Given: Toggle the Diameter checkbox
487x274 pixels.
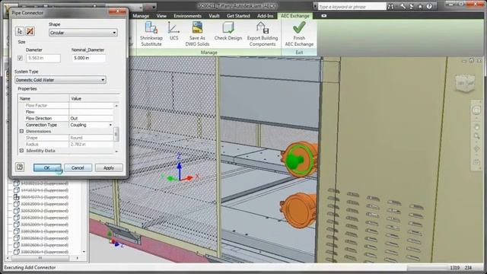Looking at the screenshot, I should tap(20, 58).
